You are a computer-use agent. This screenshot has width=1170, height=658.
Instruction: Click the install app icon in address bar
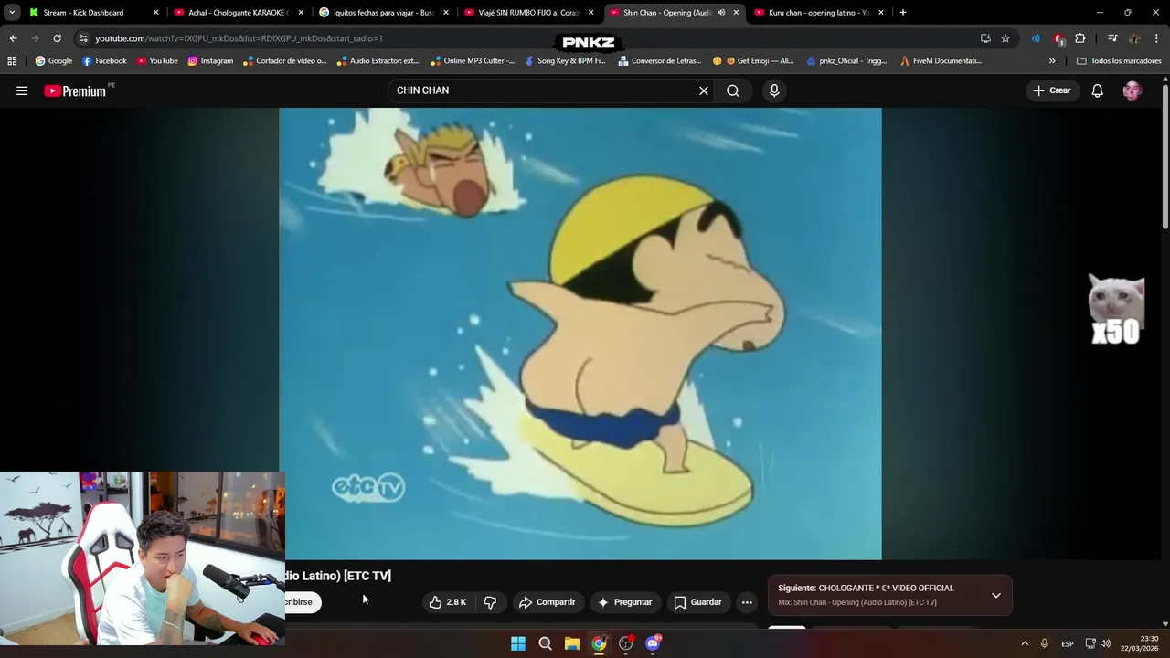click(985, 38)
